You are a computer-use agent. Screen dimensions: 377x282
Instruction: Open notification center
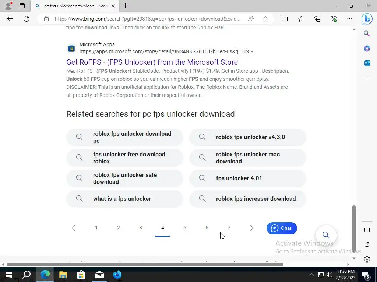[x=366, y=275]
